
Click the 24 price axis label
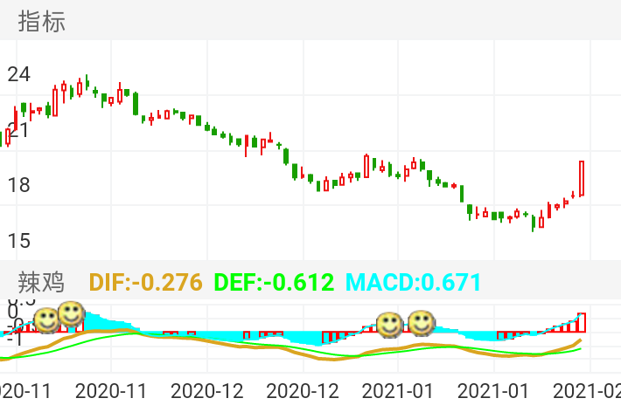point(18,74)
